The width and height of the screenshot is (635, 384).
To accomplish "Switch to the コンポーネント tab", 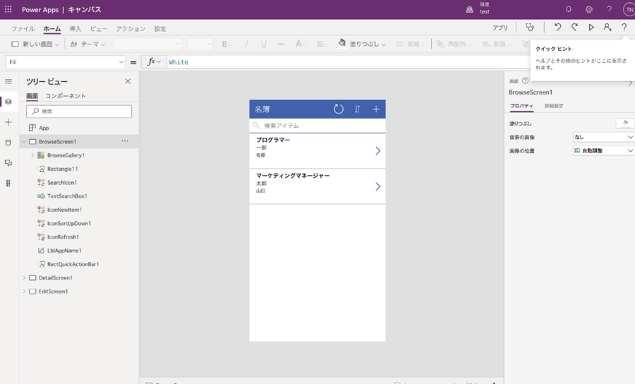I will point(66,96).
